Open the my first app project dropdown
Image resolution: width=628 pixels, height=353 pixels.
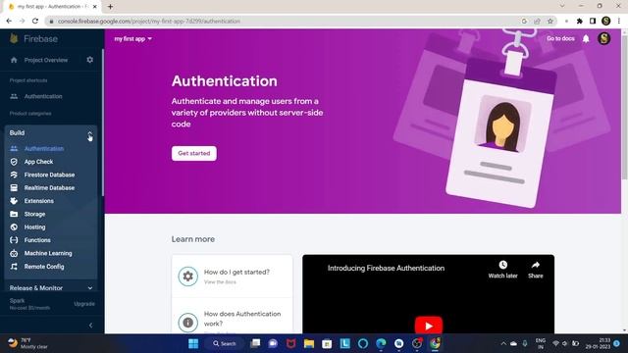click(133, 39)
